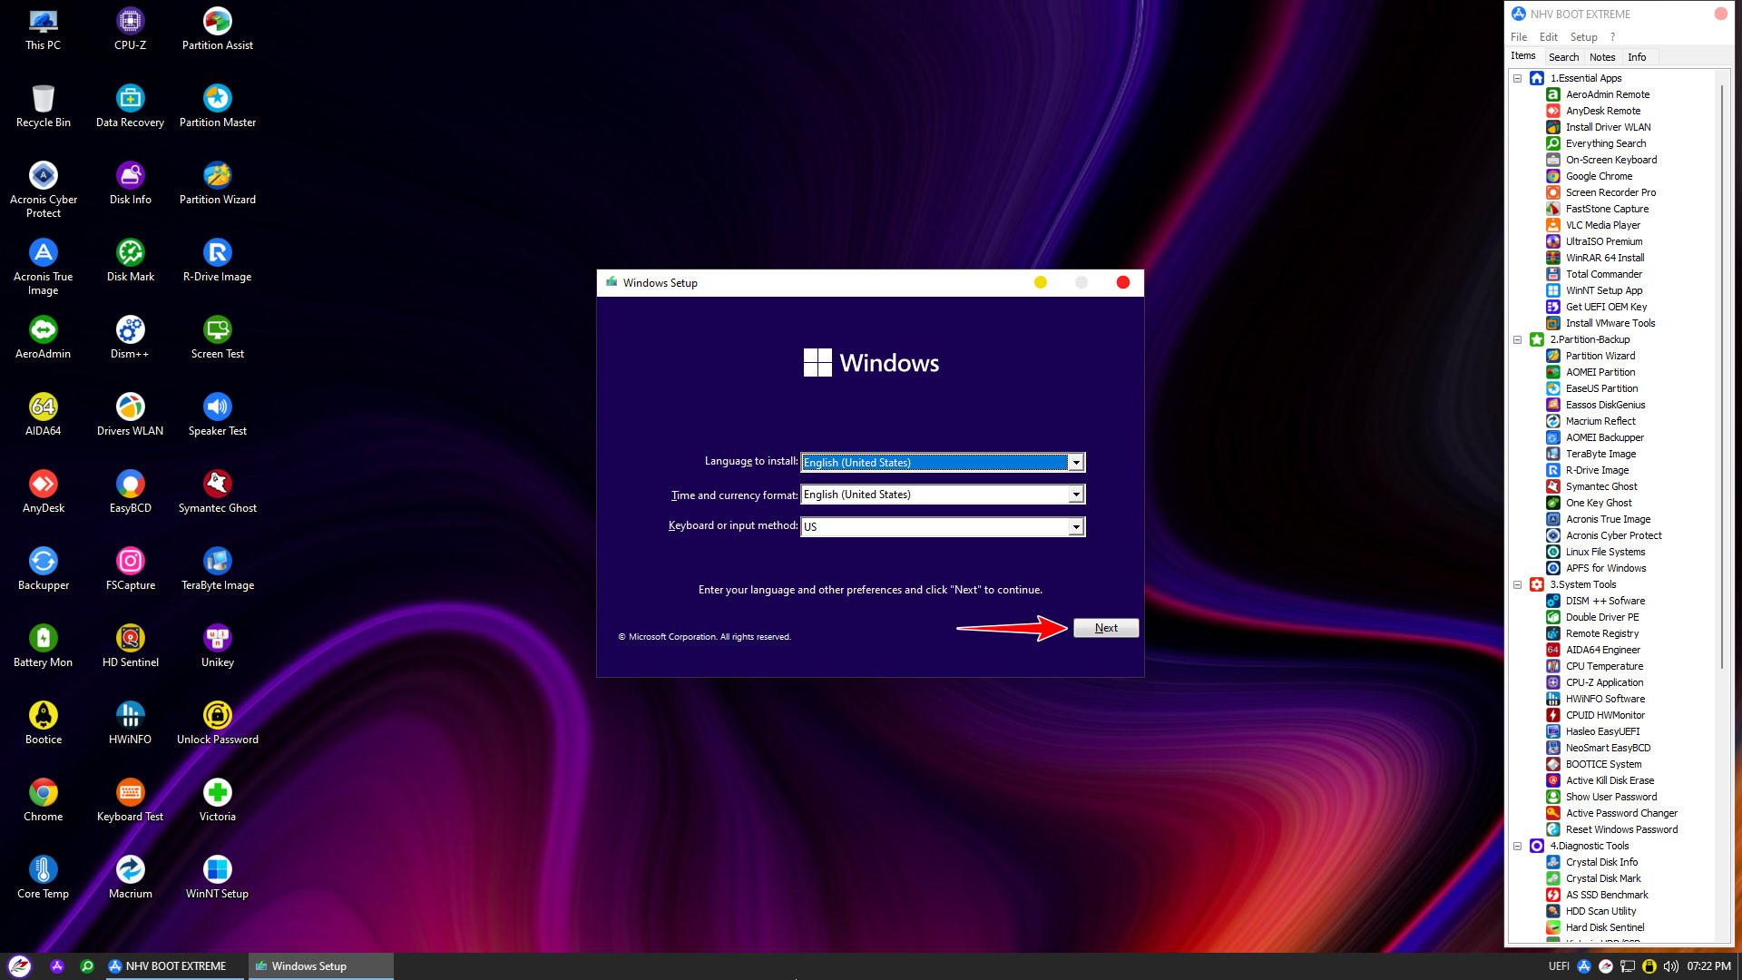Open the Partition Wizard desktop icon
Screen dimensions: 1742x980
point(217,176)
